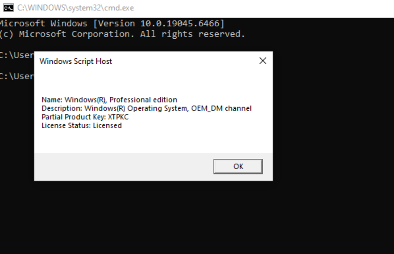Click the second C:\User prompt line
The width and height of the screenshot is (394, 254).
pyautogui.click(x=17, y=76)
